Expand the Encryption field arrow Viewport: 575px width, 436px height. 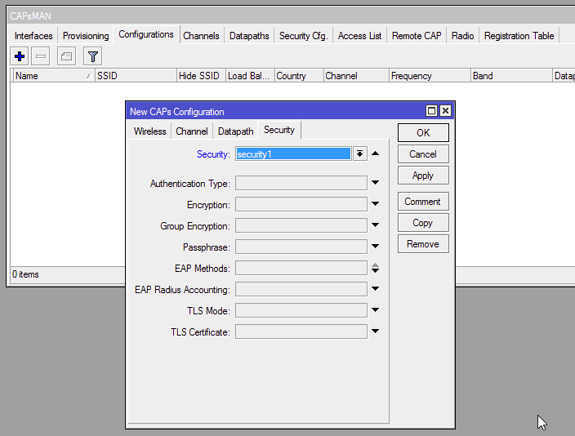[x=376, y=204]
